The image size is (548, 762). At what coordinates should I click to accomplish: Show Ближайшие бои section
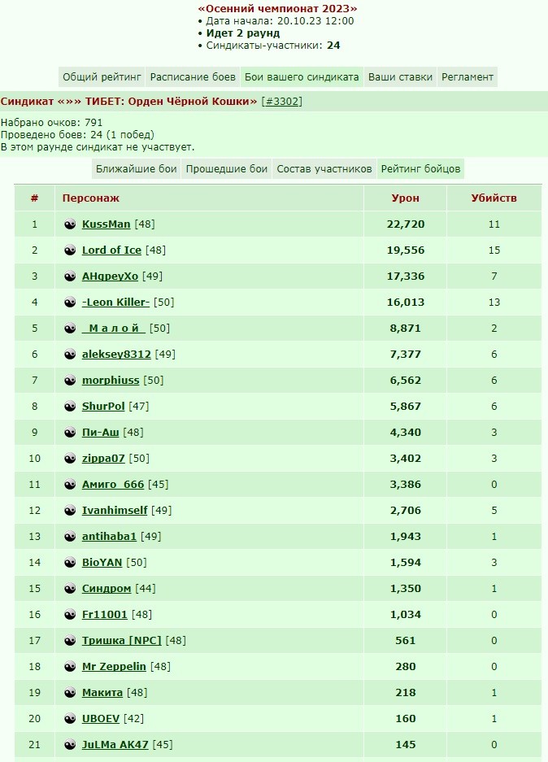136,168
